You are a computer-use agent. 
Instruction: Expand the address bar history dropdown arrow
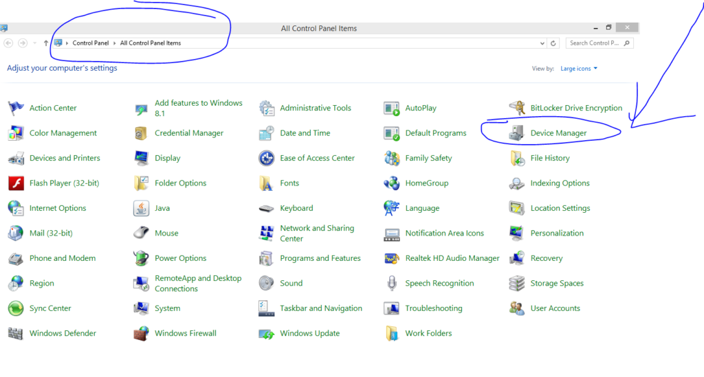coord(542,43)
